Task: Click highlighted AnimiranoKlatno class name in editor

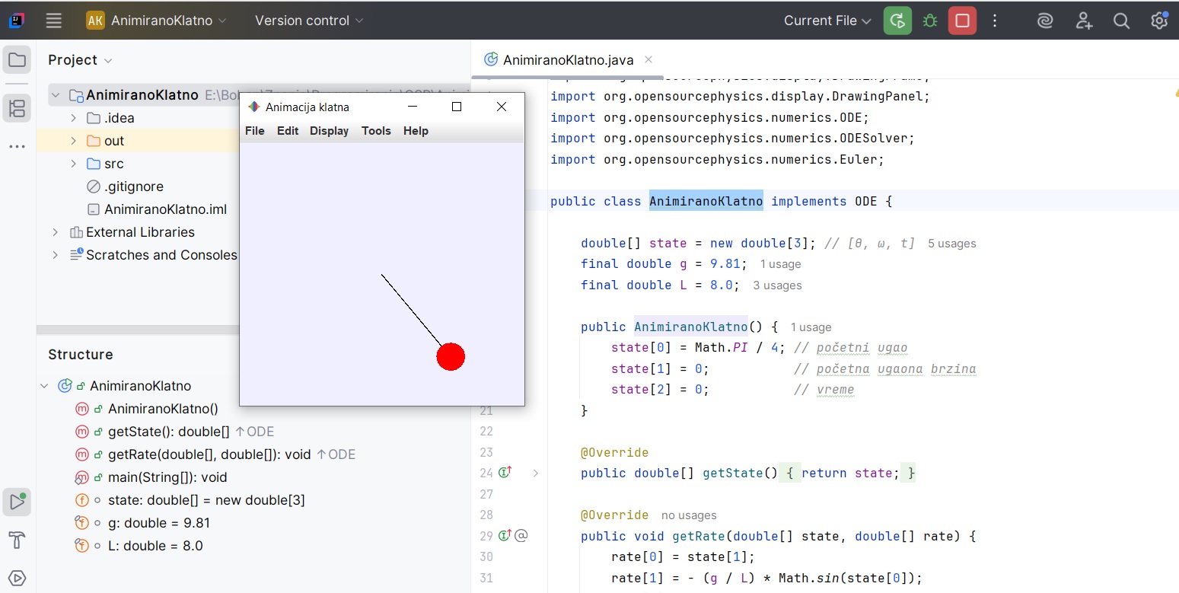Action: click(706, 201)
